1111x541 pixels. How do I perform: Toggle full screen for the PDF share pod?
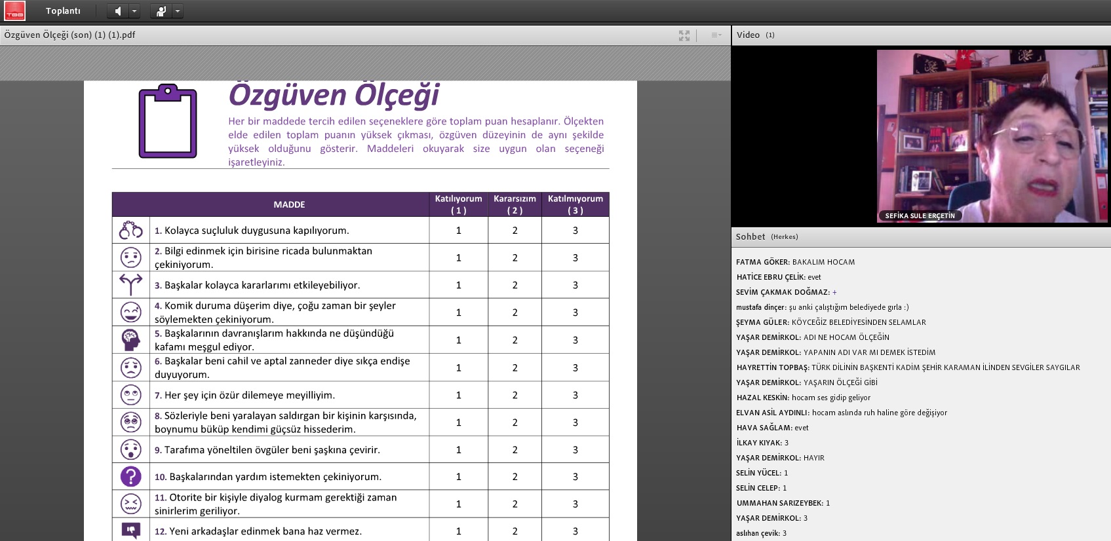point(684,35)
